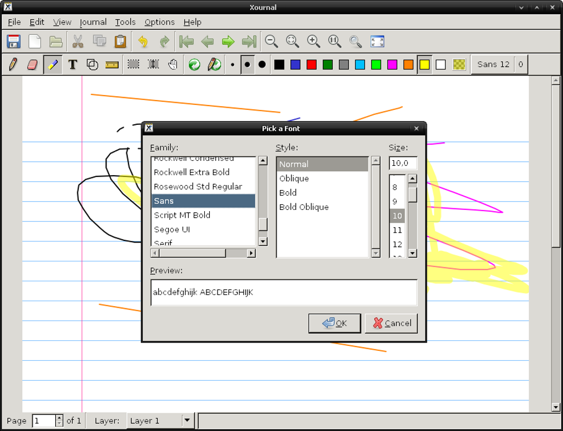Viewport: 563px width, 431px height.
Task: Open the View menu
Action: [x=62, y=22]
